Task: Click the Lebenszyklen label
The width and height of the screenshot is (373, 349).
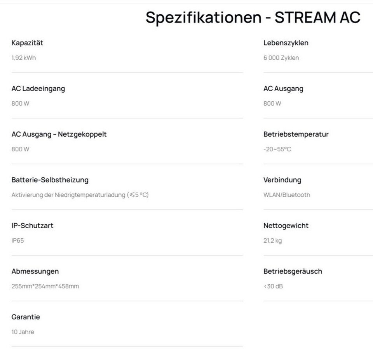Action: (x=286, y=43)
